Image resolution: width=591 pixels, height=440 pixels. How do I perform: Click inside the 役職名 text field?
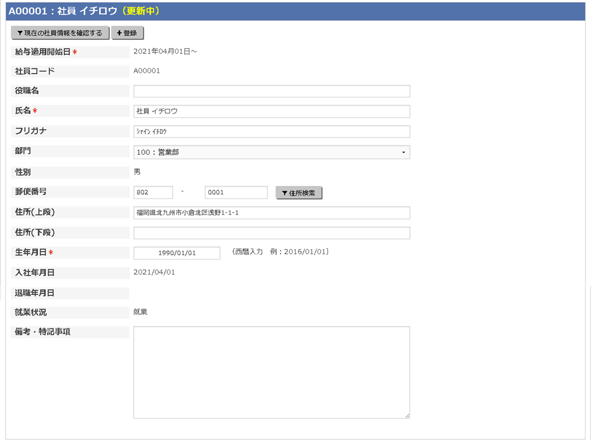tap(271, 91)
